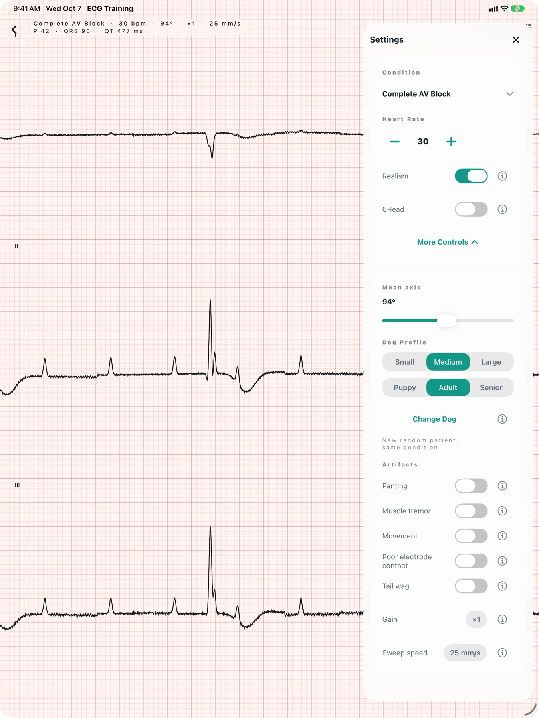
Task: Close the Settings panel
Action: (516, 40)
